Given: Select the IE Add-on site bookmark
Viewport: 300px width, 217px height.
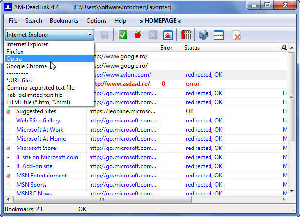Looking at the screenshot, I should 34,166.
